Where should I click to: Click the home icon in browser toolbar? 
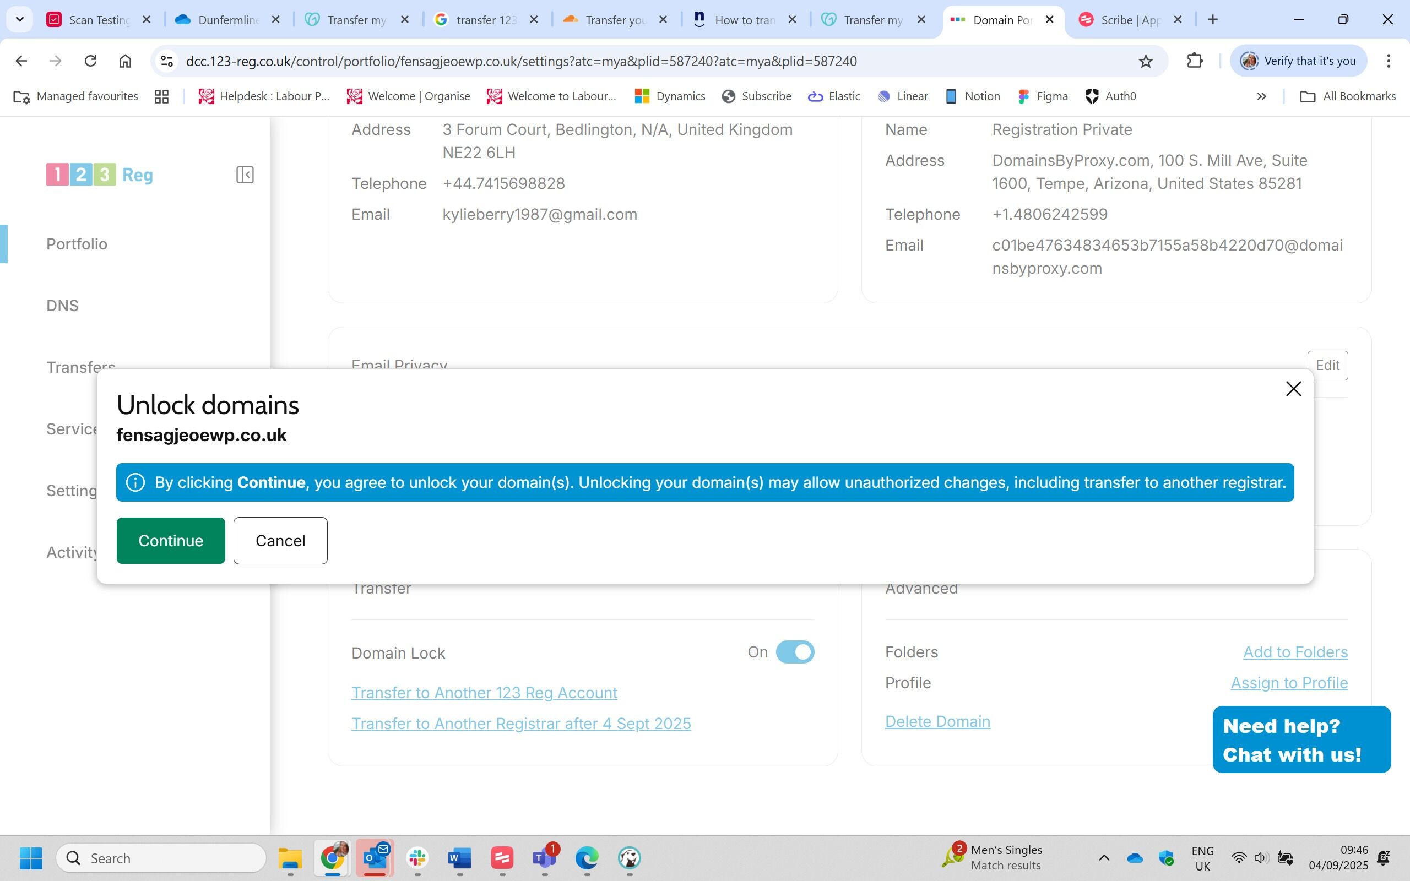pos(125,61)
